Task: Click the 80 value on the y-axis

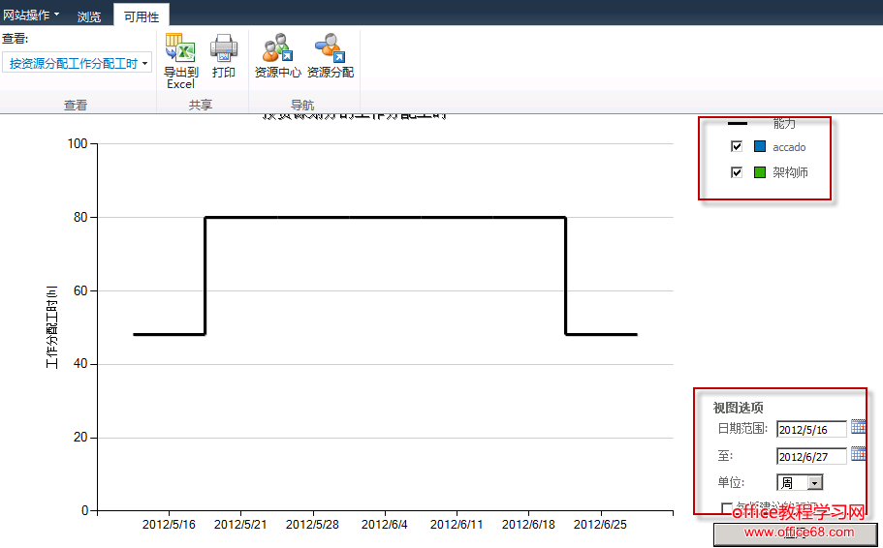Action: (80, 217)
